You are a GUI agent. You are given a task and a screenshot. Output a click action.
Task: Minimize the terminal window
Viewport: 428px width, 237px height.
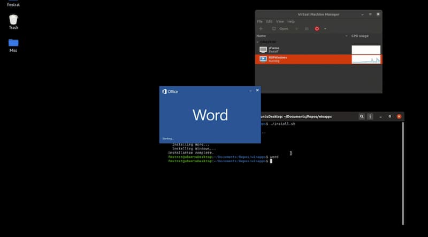coord(380,117)
